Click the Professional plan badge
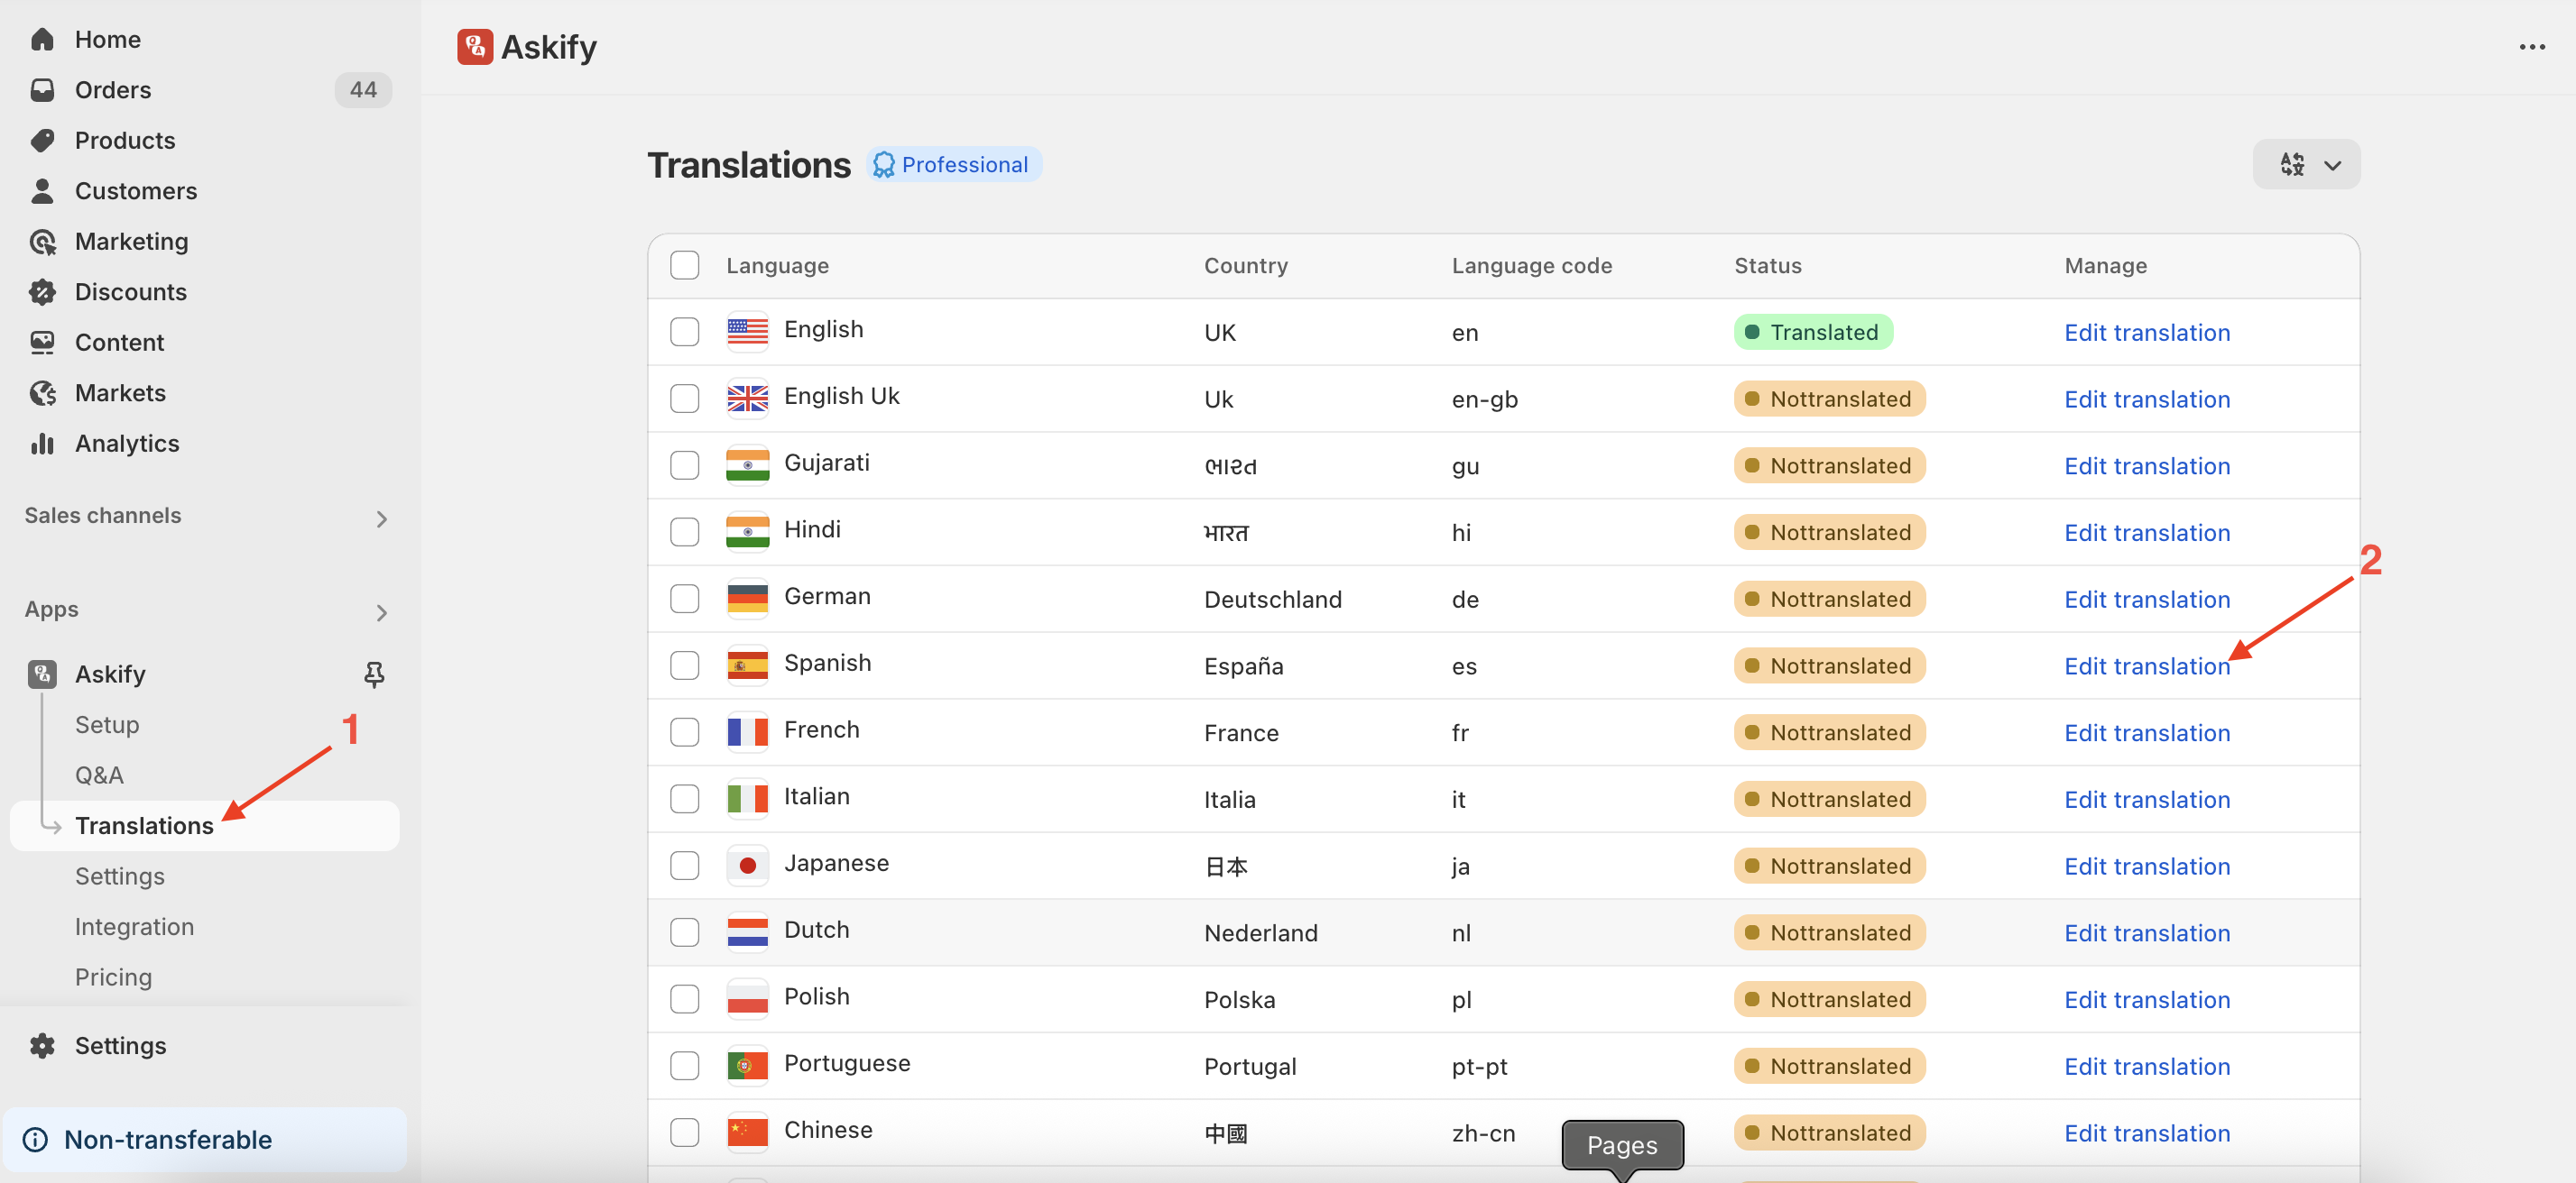Viewport: 2576px width, 1183px height. [953, 164]
